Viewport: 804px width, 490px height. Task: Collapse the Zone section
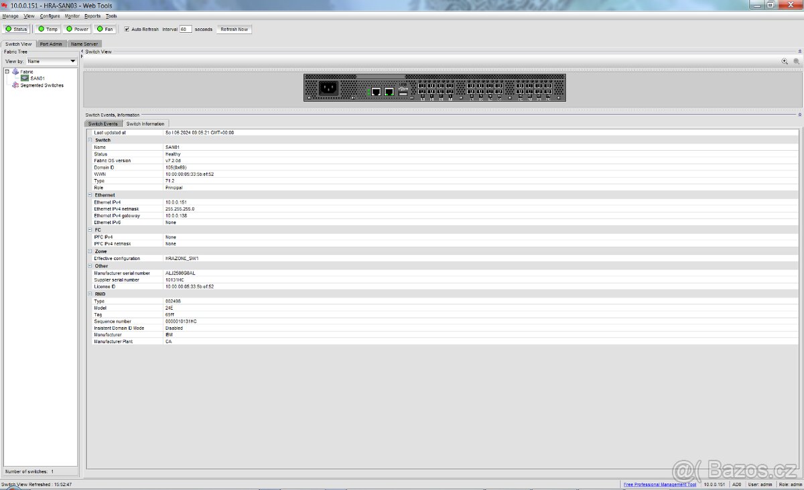pos(90,251)
